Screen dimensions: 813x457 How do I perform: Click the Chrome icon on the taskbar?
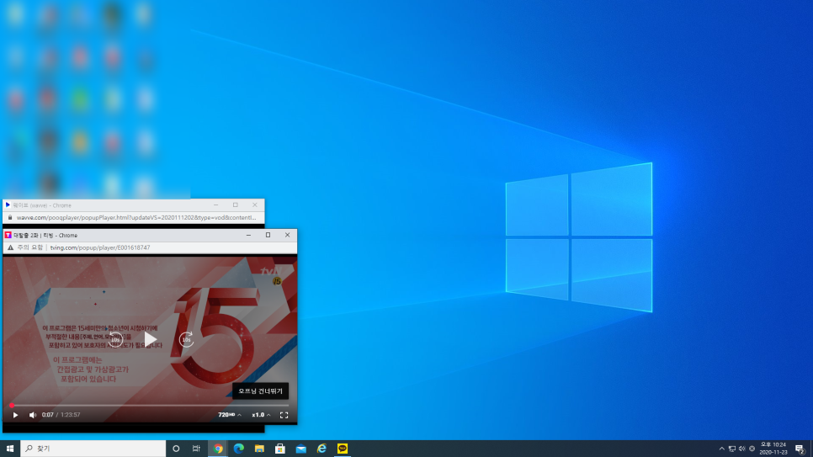(218, 449)
